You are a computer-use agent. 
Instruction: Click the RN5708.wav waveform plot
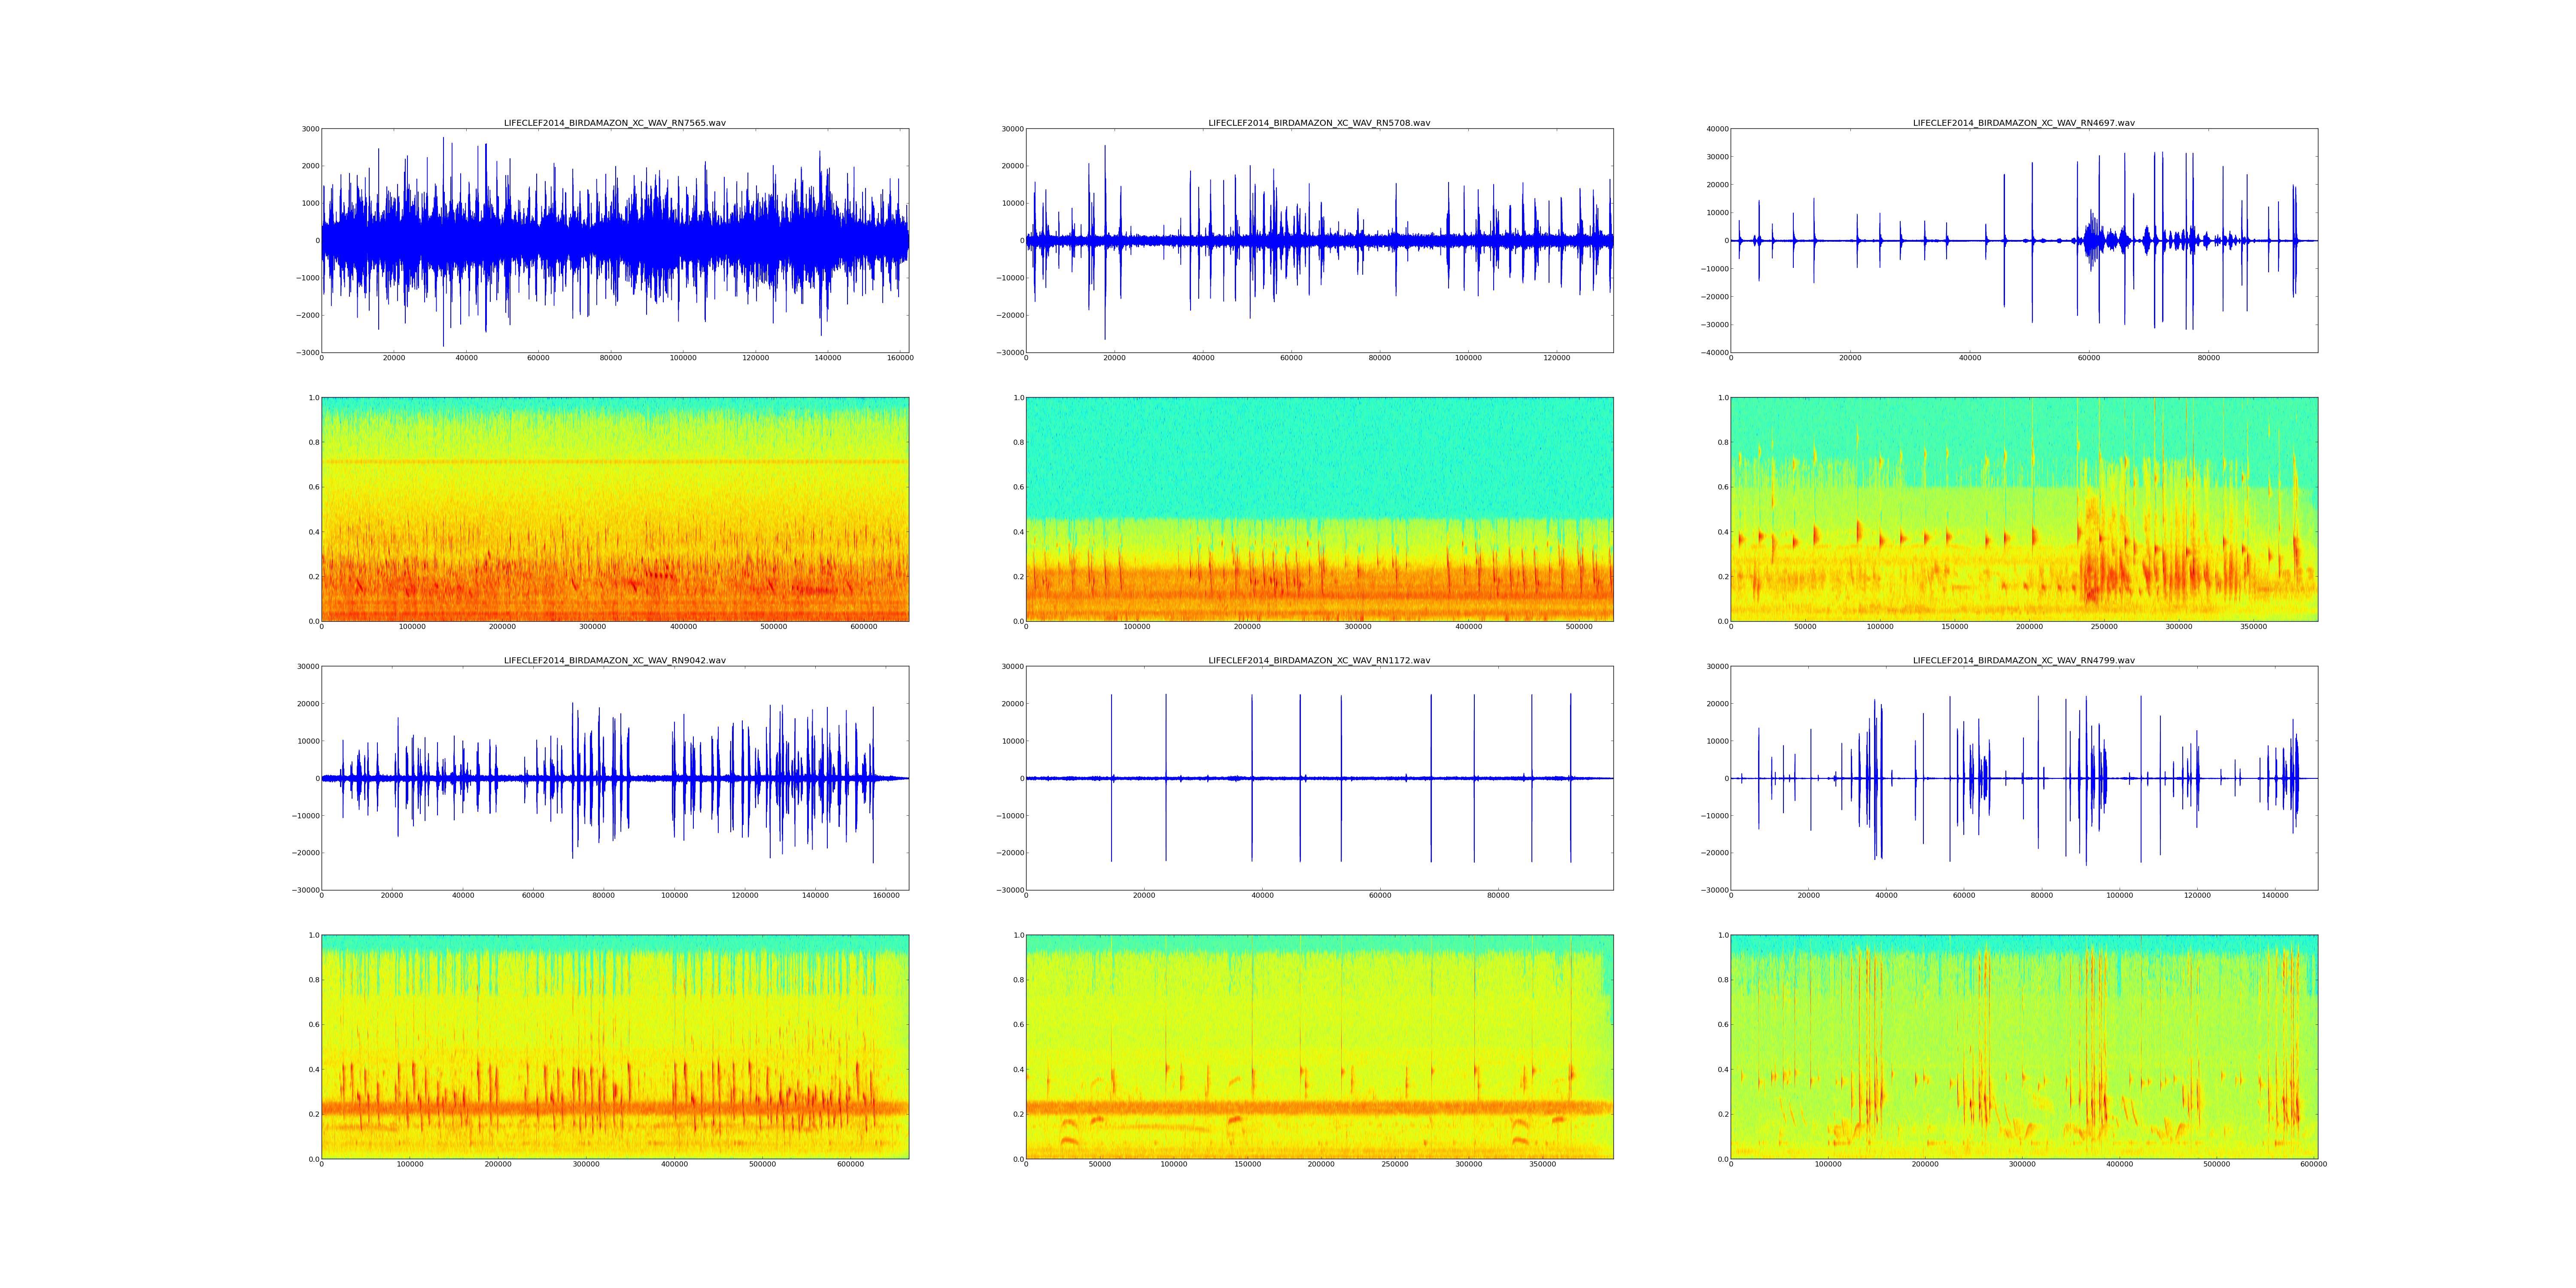pyautogui.click(x=1319, y=240)
